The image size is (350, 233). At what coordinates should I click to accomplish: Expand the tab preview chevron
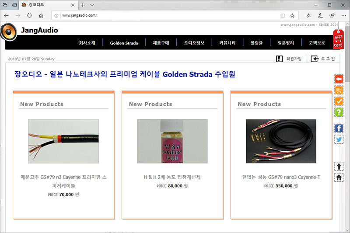[92, 5]
